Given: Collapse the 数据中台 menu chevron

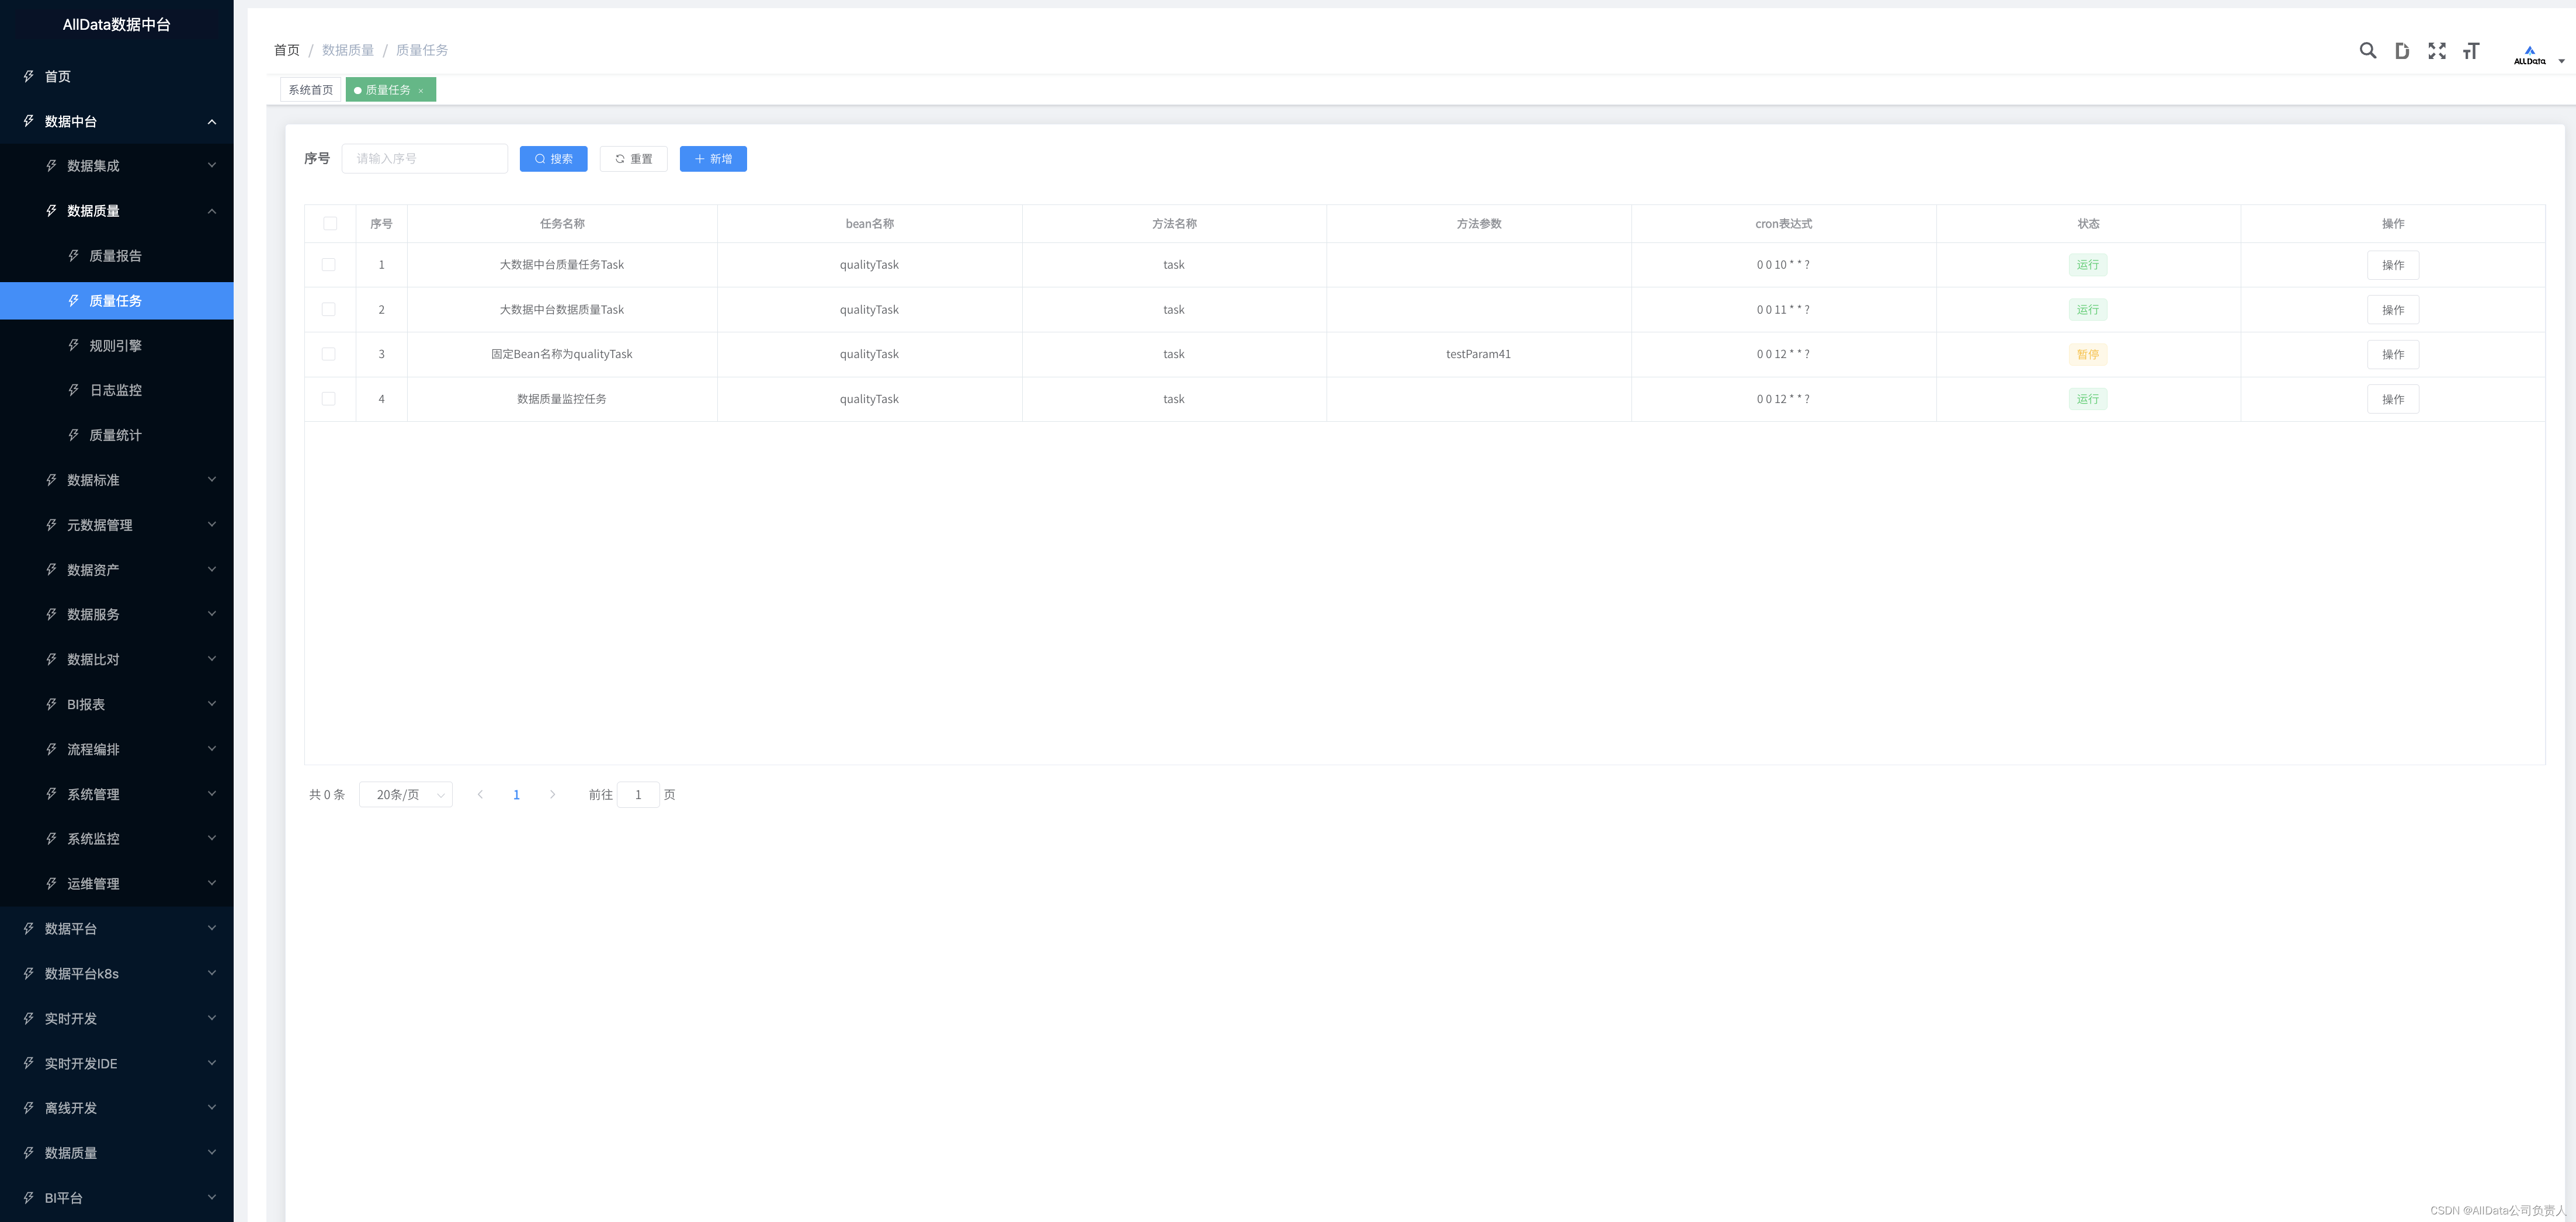Looking at the screenshot, I should pyautogui.click(x=212, y=122).
